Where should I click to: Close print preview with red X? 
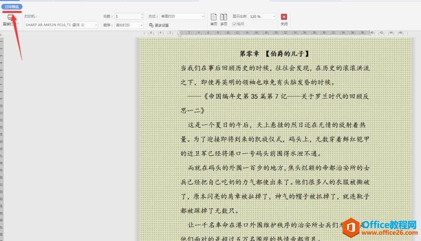coord(284,17)
